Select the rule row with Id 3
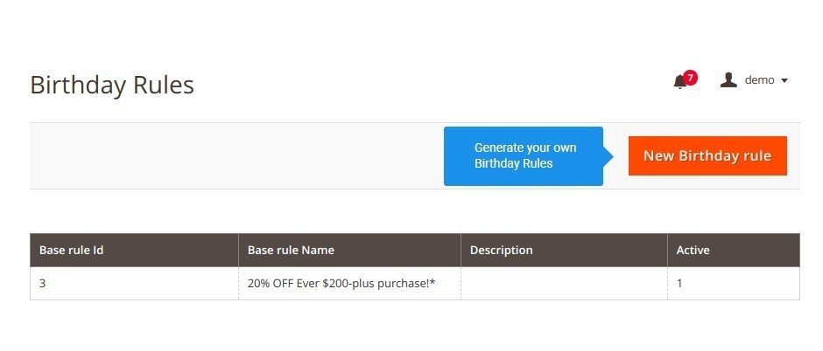823x351 pixels. [x=415, y=284]
